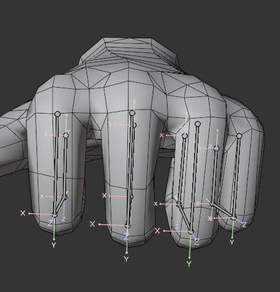Screen dimensions: 280x292
Task: Click large green Y label below middle finger
Action: pyautogui.click(x=126, y=259)
